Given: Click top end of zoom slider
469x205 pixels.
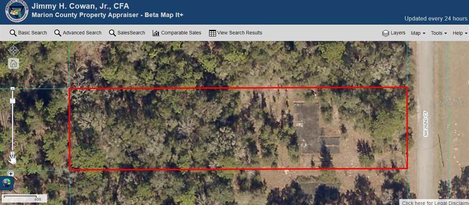Looking at the screenshot, I should (x=12, y=88).
